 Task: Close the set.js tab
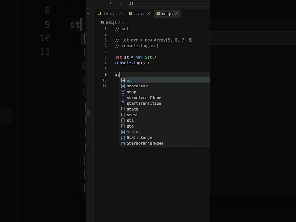pos(177,14)
